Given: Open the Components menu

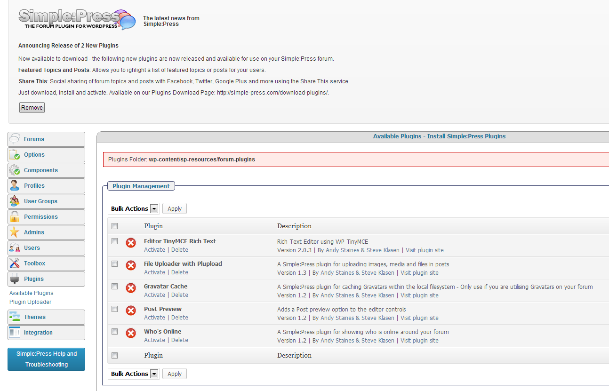Looking at the screenshot, I should (x=46, y=170).
